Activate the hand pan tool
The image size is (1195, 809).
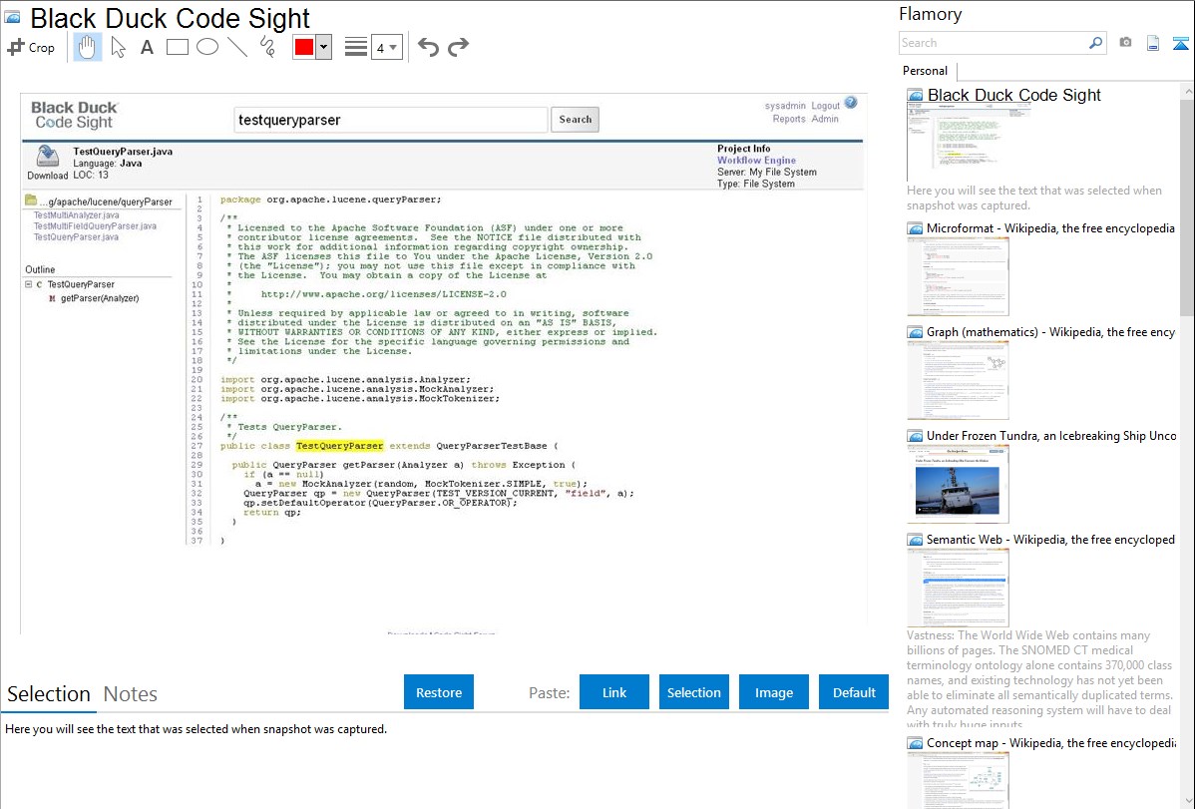(x=88, y=47)
